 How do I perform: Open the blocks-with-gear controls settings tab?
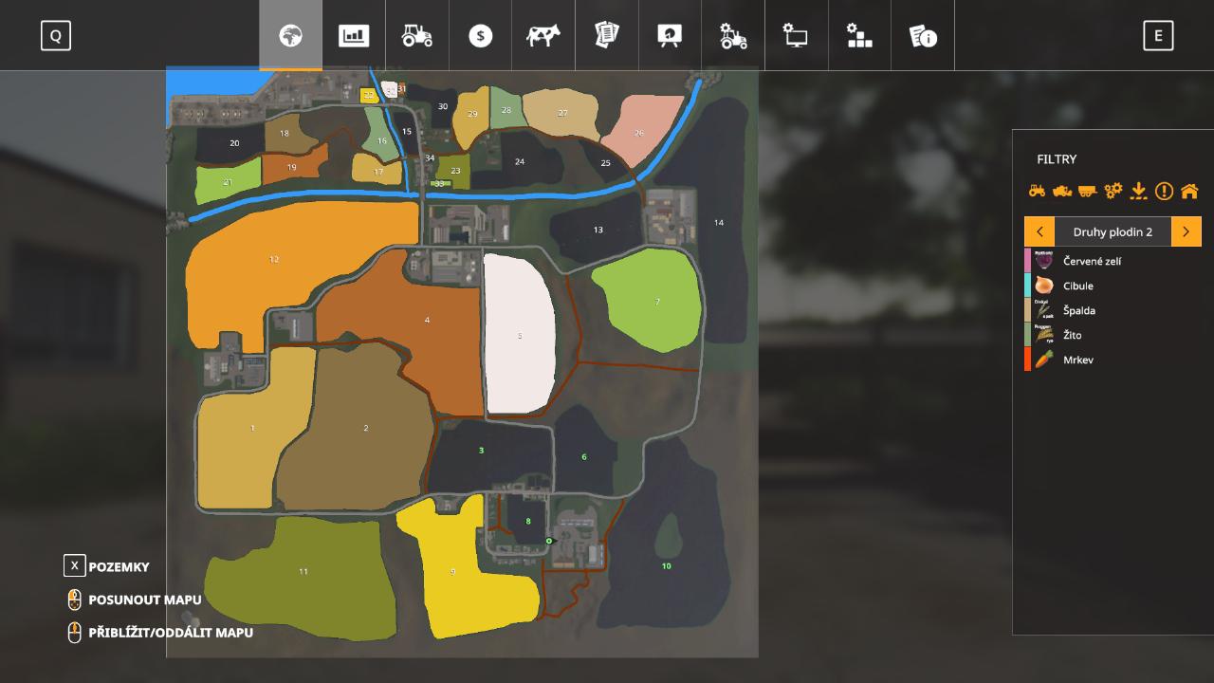point(859,36)
